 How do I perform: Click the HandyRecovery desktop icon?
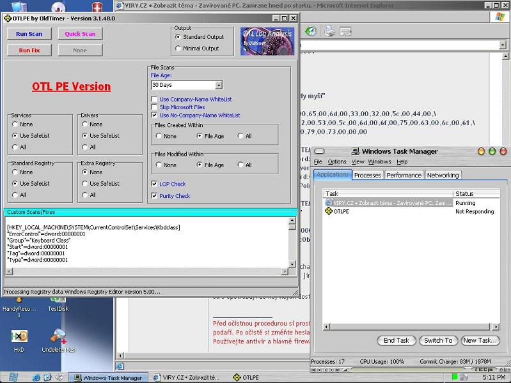click(19, 308)
